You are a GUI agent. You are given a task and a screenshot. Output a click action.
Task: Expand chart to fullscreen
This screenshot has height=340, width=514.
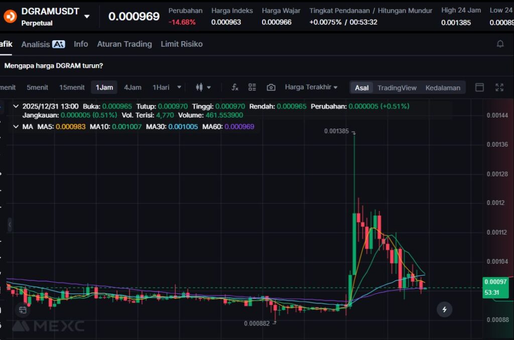499,87
